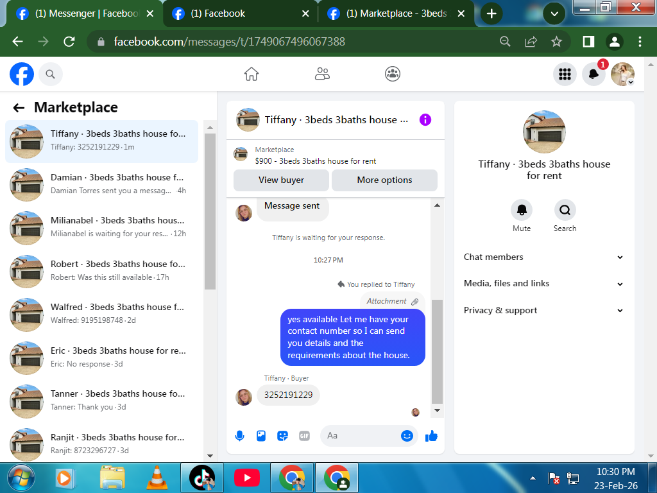This screenshot has height=493, width=657.
Task: Share this page via share icon
Action: coord(531,42)
